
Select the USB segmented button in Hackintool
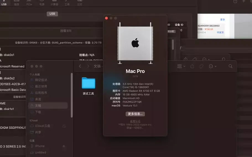tap(52, 14)
